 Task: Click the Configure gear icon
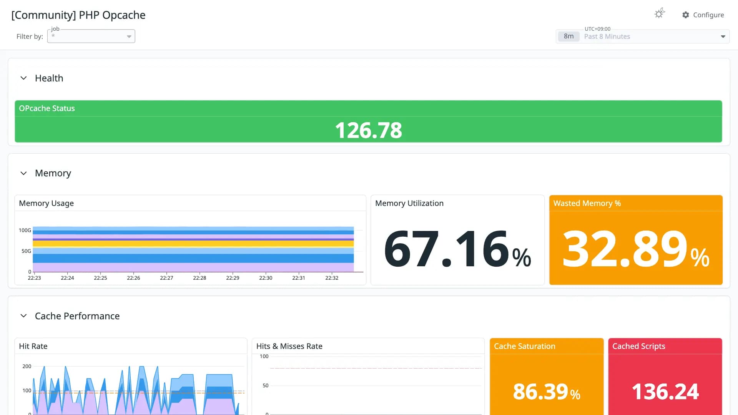(686, 15)
